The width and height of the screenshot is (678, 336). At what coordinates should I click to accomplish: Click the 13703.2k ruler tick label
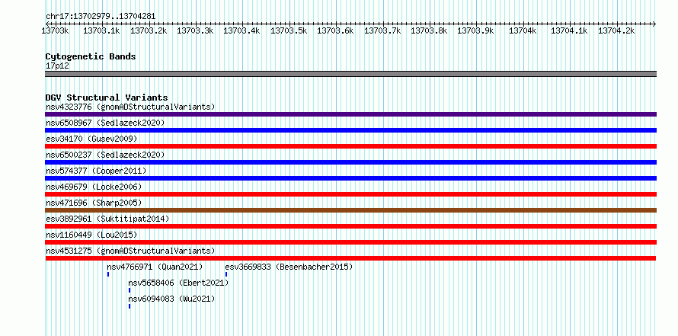click(149, 30)
